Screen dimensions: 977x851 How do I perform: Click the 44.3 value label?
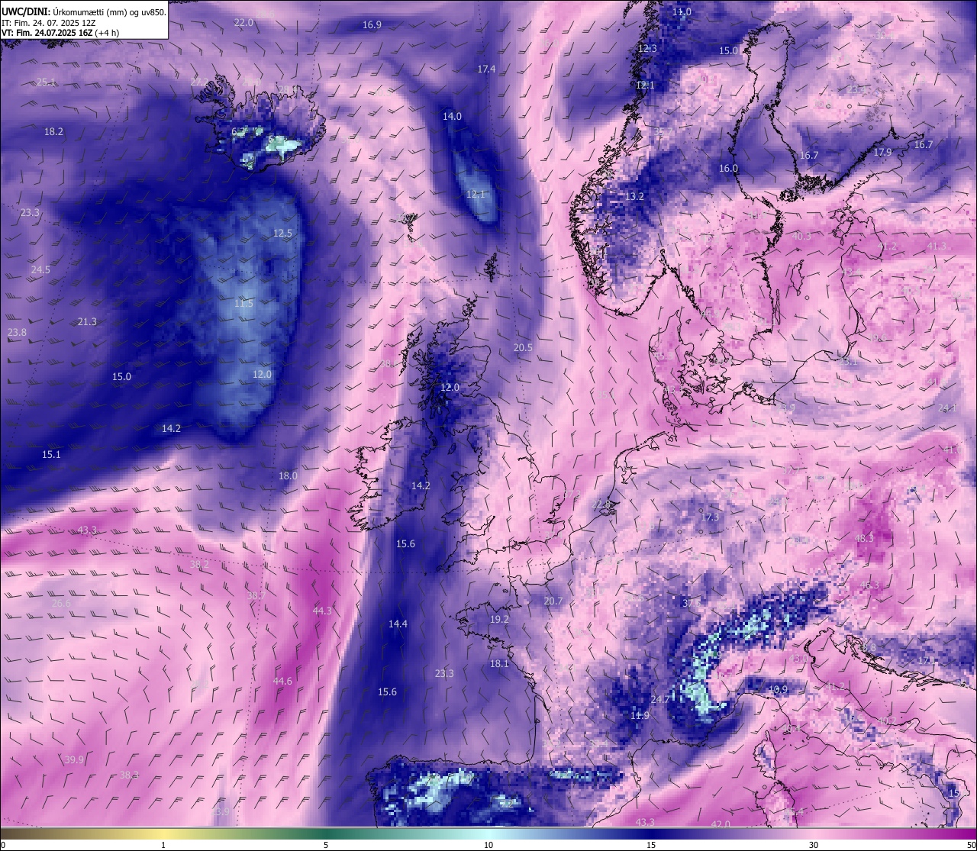(322, 611)
